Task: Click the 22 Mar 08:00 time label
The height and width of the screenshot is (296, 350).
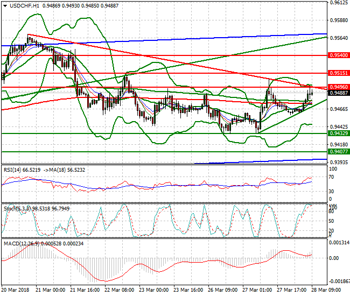Action: pyautogui.click(x=119, y=290)
